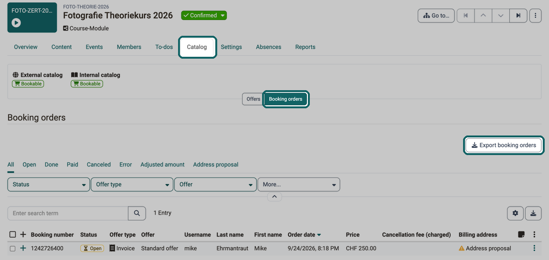Jump to last element navigation icon
Viewport: 549px width, 260px height.
518,16
